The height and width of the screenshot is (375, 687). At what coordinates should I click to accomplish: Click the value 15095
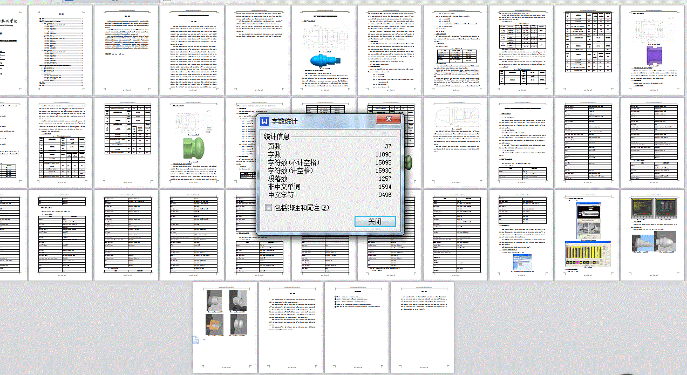click(383, 162)
